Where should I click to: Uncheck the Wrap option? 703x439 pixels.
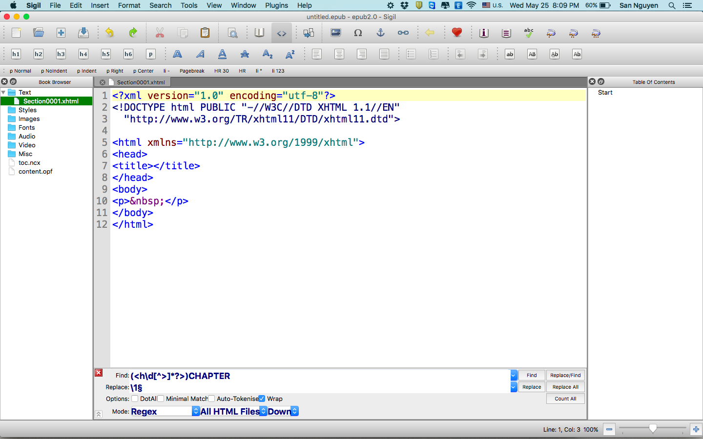262,399
